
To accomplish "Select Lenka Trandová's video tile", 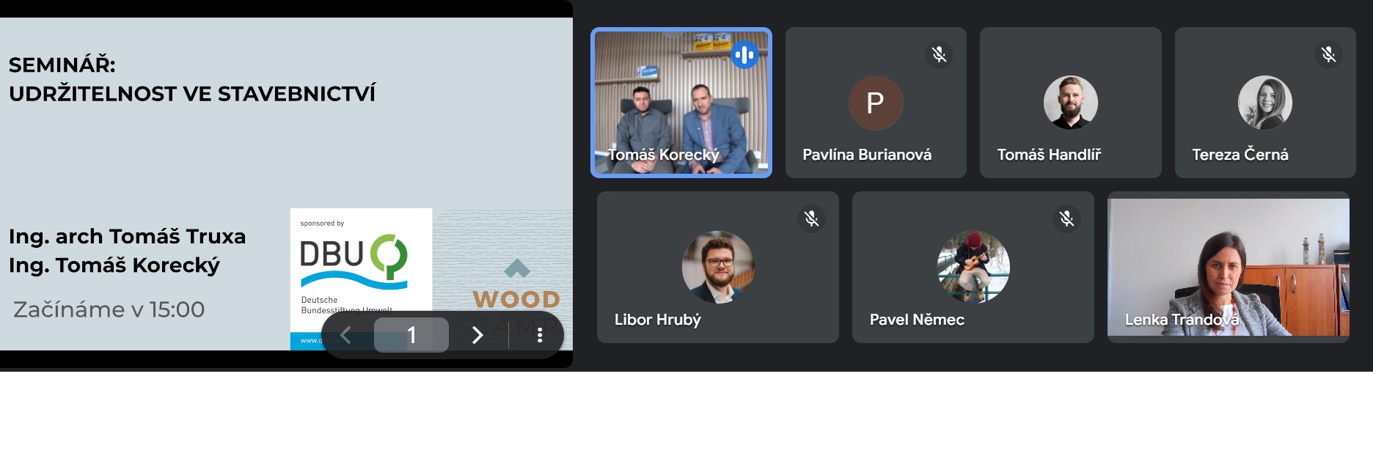I will [1229, 267].
